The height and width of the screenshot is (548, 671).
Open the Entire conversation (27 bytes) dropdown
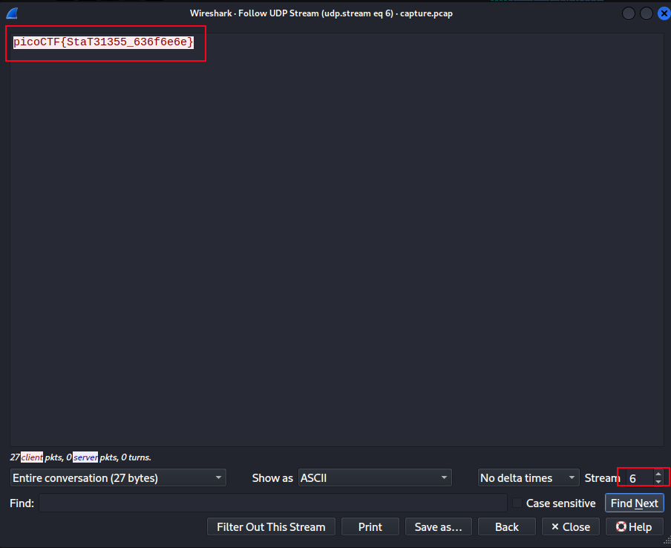pos(118,477)
